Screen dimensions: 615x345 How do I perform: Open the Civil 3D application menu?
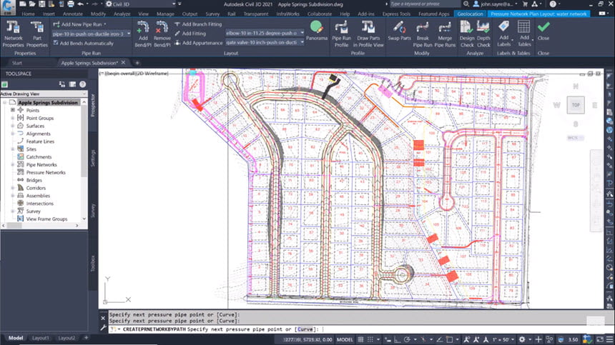click(x=8, y=6)
